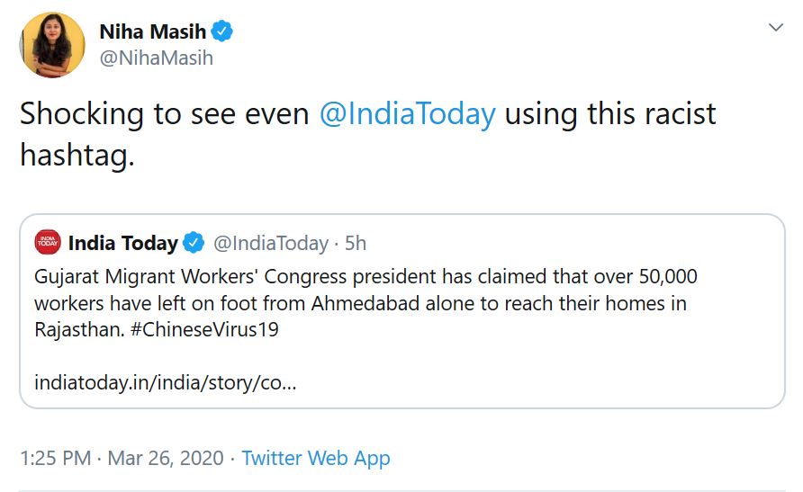The image size is (803, 492).
Task: Click the "Niha Masih" display name
Action: coord(151,31)
